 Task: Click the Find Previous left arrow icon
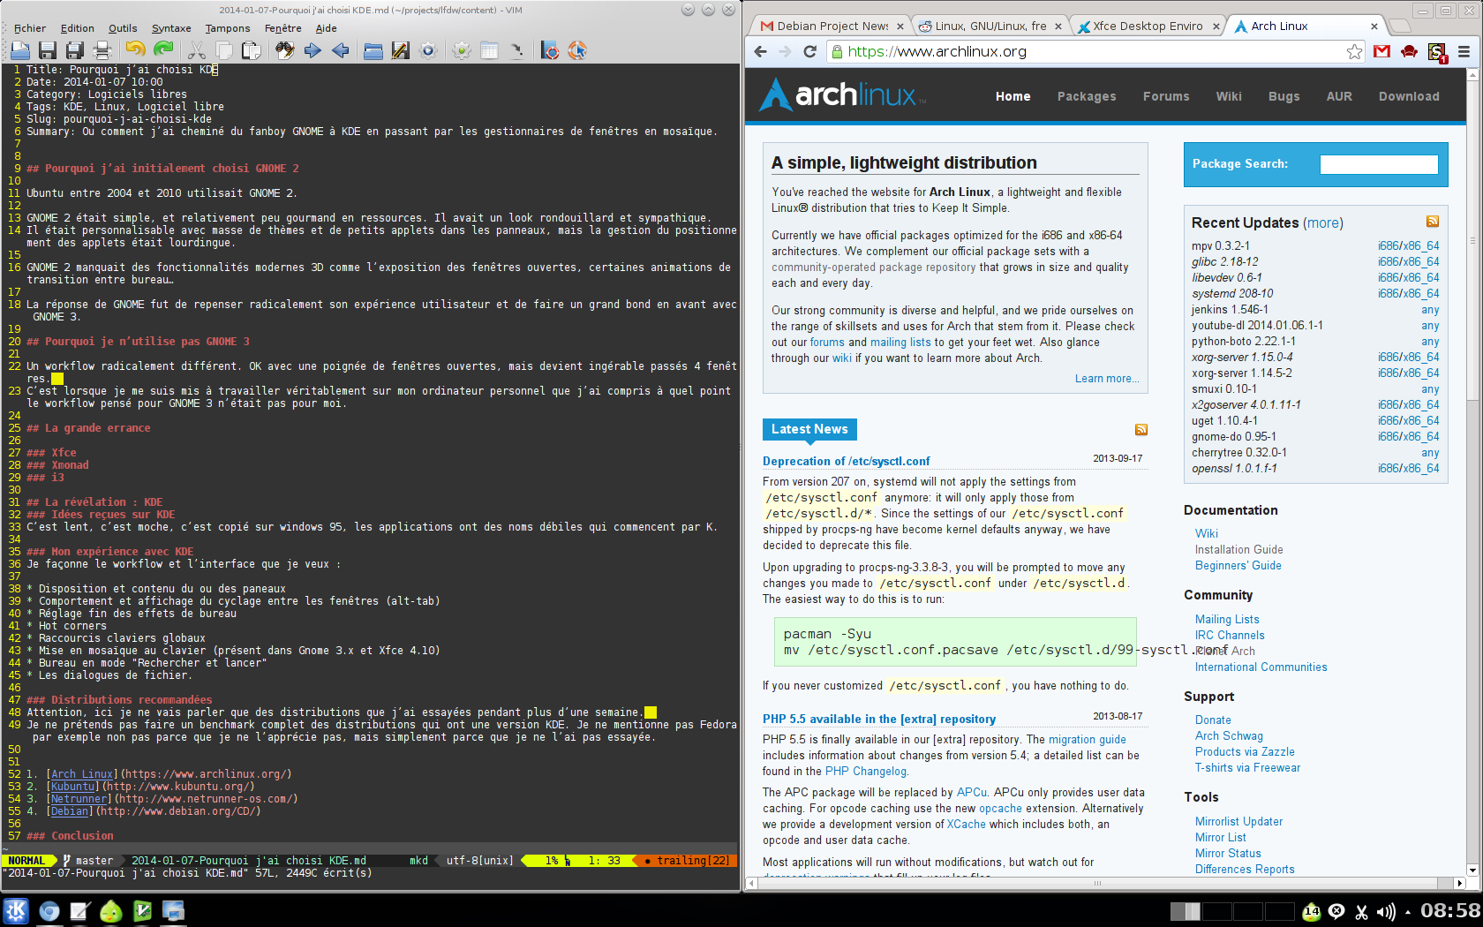(340, 50)
